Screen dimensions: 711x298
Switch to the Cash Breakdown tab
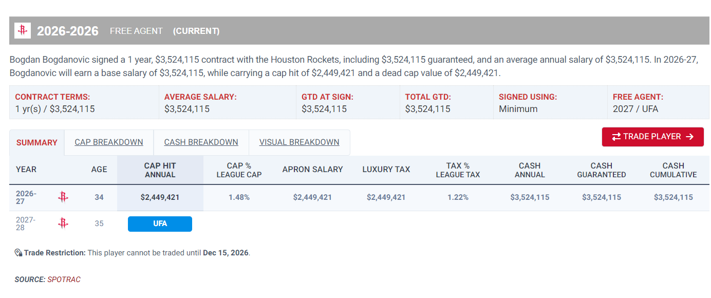tap(201, 142)
